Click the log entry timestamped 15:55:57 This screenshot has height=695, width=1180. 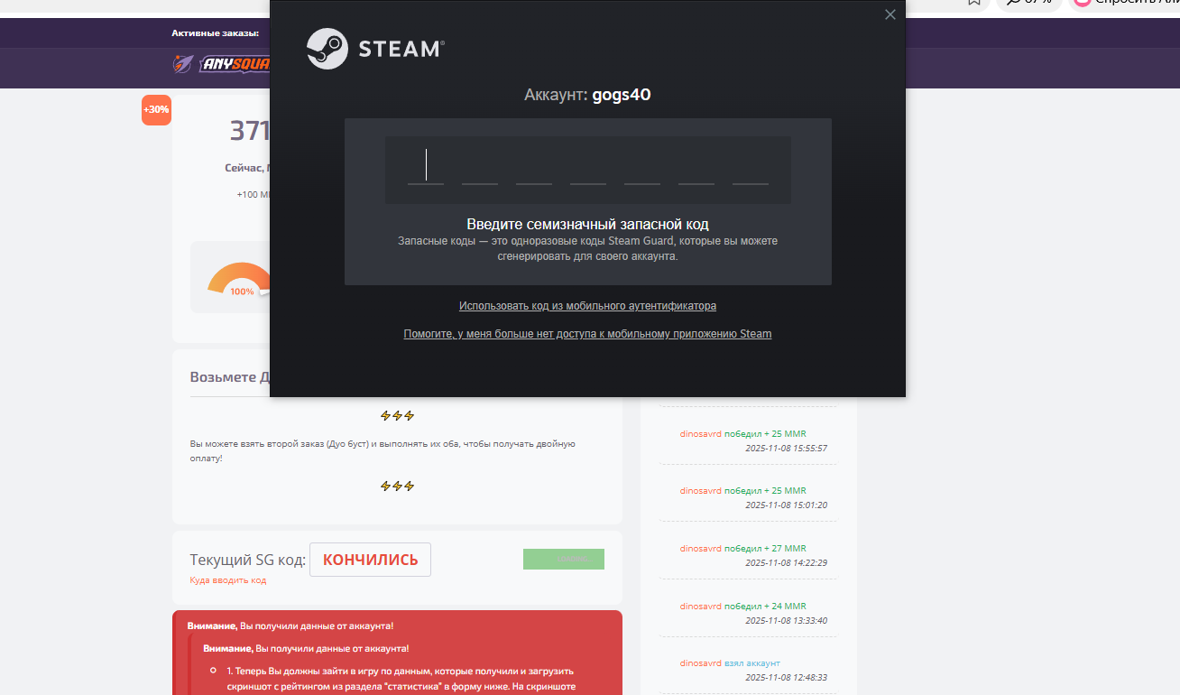pos(748,440)
